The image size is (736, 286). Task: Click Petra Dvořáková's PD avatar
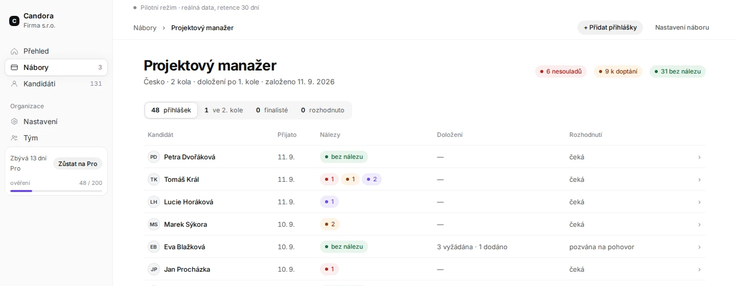153,157
